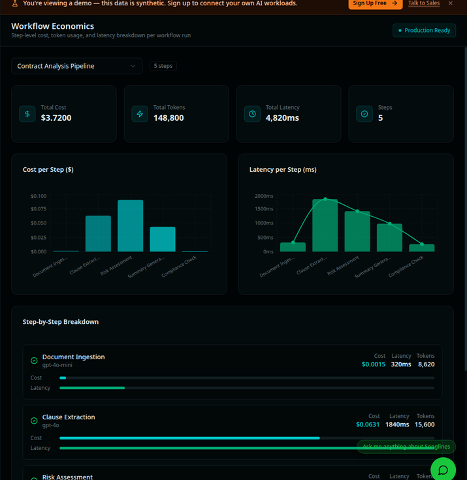Click the dollar sign Total Cost icon
Screen dimensions: 467x480
27,114
